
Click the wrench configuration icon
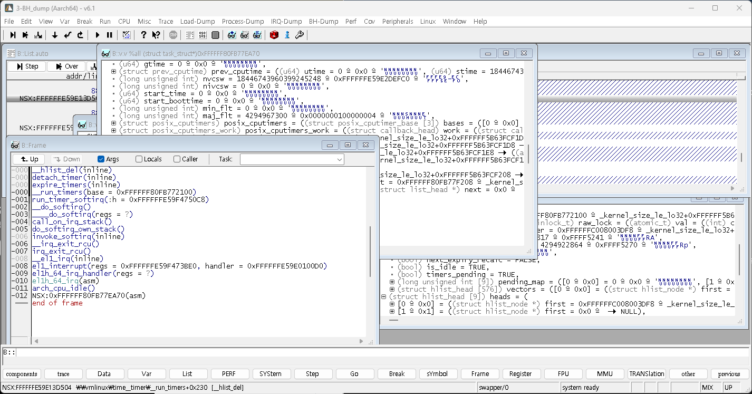tap(300, 35)
